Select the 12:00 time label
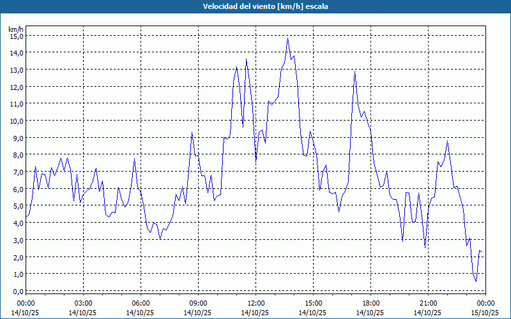 [x=256, y=303]
